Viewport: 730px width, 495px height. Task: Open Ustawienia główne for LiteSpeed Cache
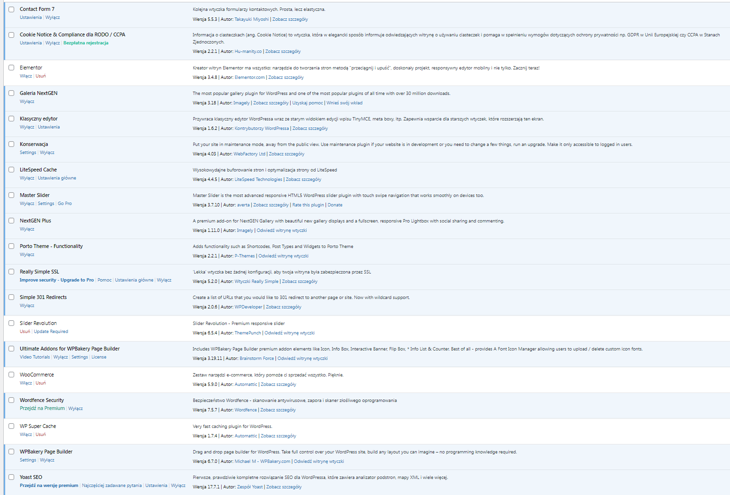click(x=57, y=178)
